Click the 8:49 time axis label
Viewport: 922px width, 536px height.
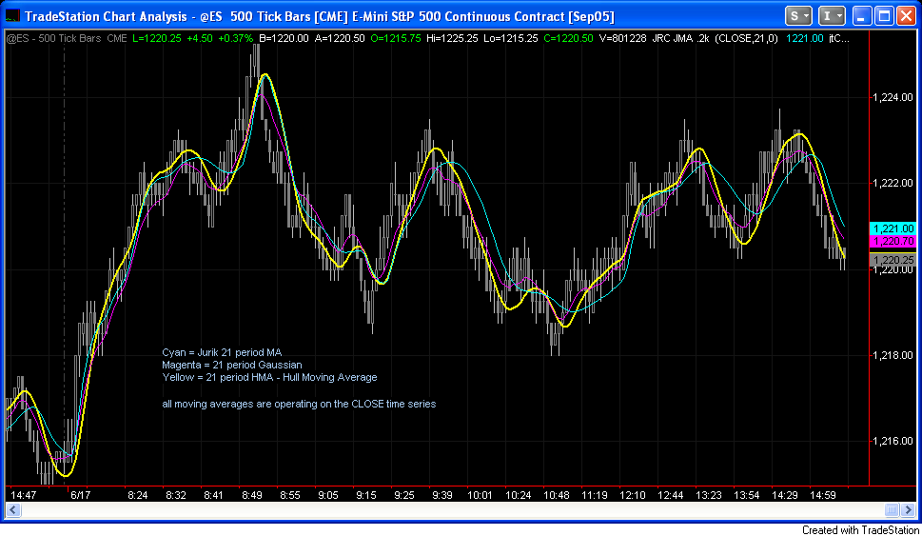pyautogui.click(x=251, y=495)
